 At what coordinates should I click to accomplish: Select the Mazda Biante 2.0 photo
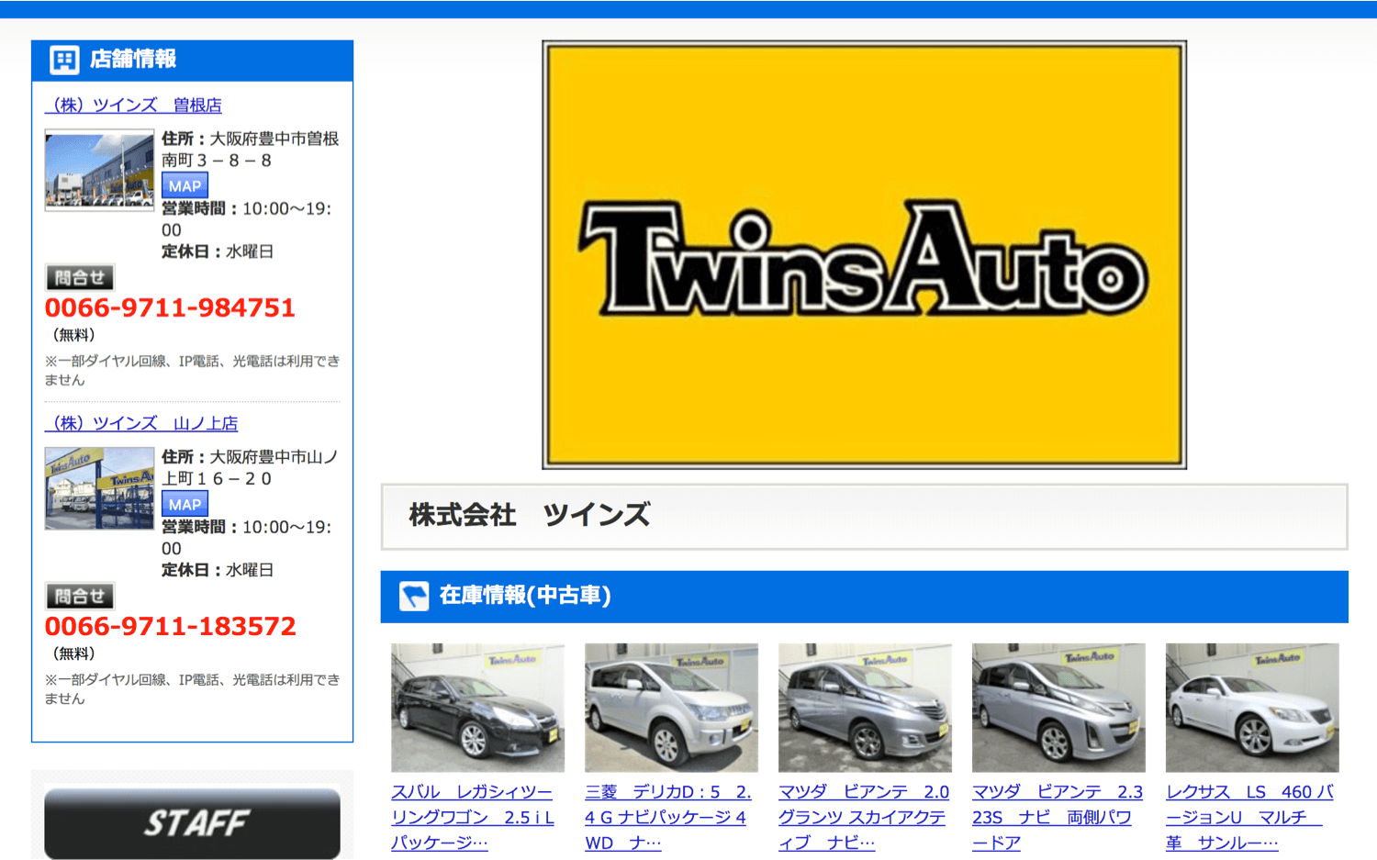865,708
